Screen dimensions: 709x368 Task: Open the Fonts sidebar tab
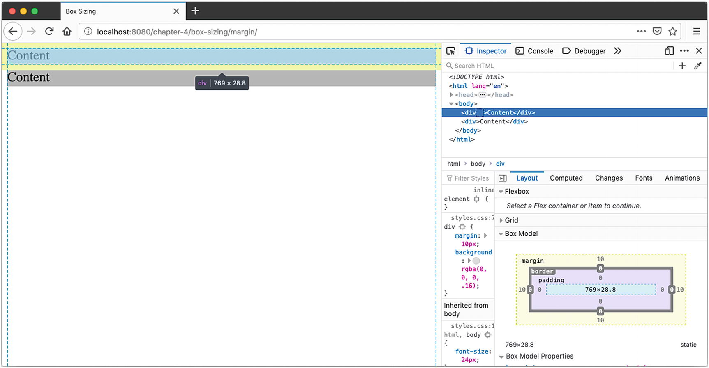tap(644, 178)
